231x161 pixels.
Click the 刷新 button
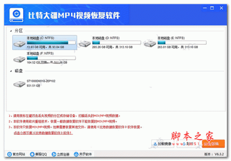tap(188, 144)
